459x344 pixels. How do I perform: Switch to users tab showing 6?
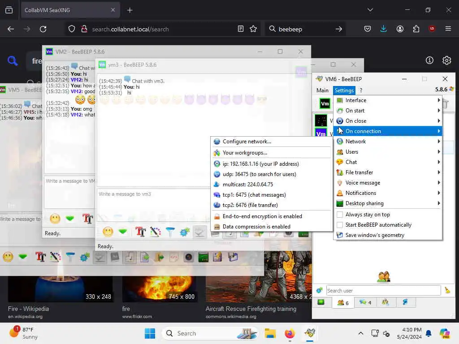343,303
